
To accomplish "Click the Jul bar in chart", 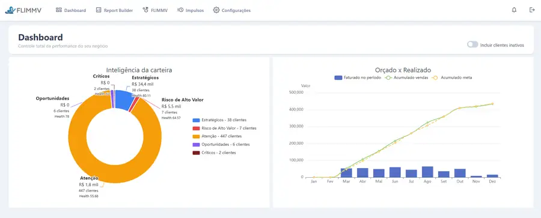I will point(411,174).
